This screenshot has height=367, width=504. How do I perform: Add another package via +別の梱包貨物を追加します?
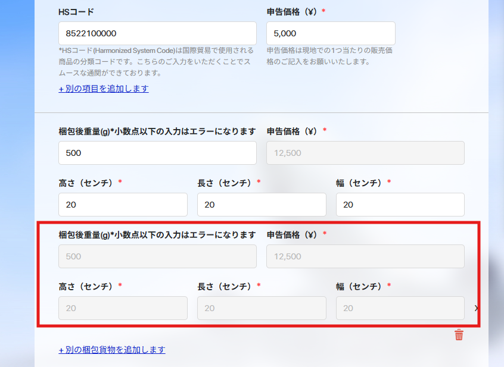pyautogui.click(x=113, y=350)
